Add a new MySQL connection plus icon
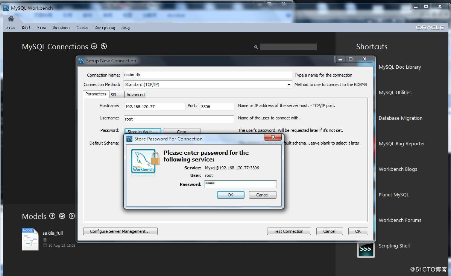451x276 pixels. pyautogui.click(x=94, y=46)
